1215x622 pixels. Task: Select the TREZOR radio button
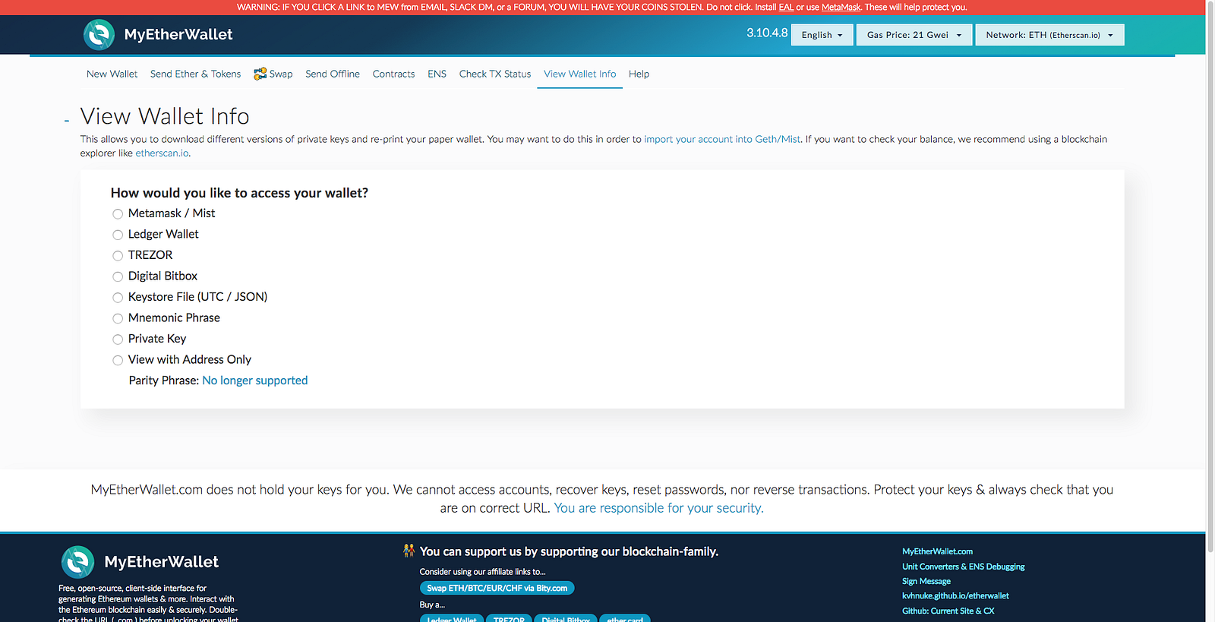coord(118,256)
